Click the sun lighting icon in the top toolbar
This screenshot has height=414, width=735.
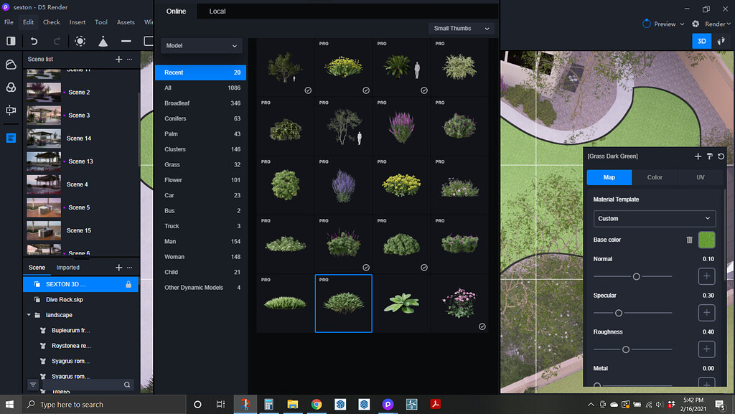coord(80,41)
